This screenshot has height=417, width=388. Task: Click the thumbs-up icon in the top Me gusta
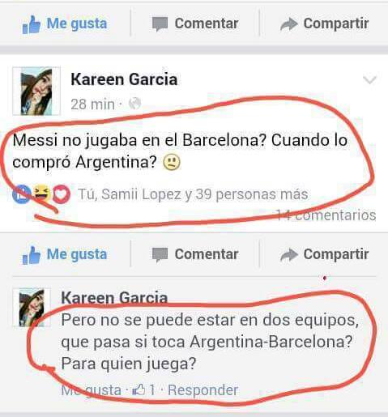[32, 24]
